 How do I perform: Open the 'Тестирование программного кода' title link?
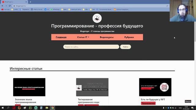(x=89, y=101)
